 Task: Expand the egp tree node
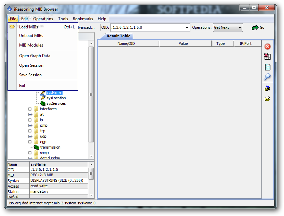pos(30,142)
